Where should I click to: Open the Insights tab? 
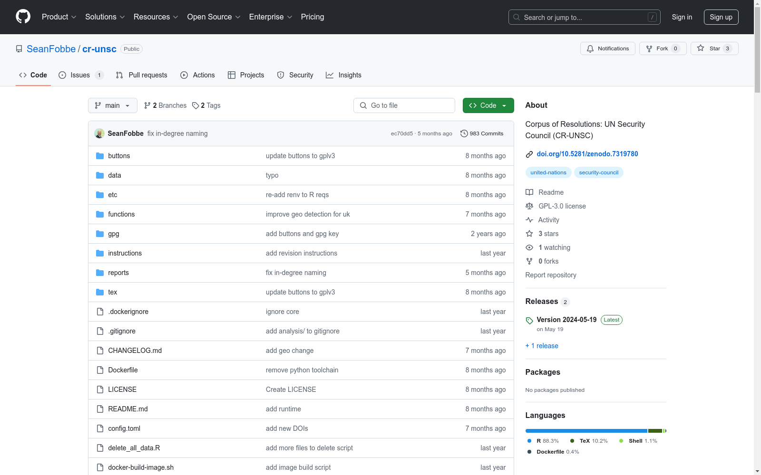(x=343, y=75)
